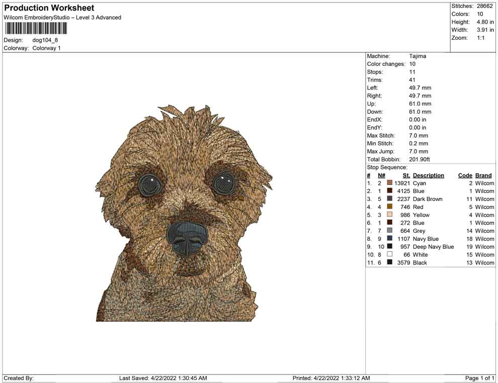The width and height of the screenshot is (498, 383).
Task: Sort by the Description column header
Action: (429, 175)
